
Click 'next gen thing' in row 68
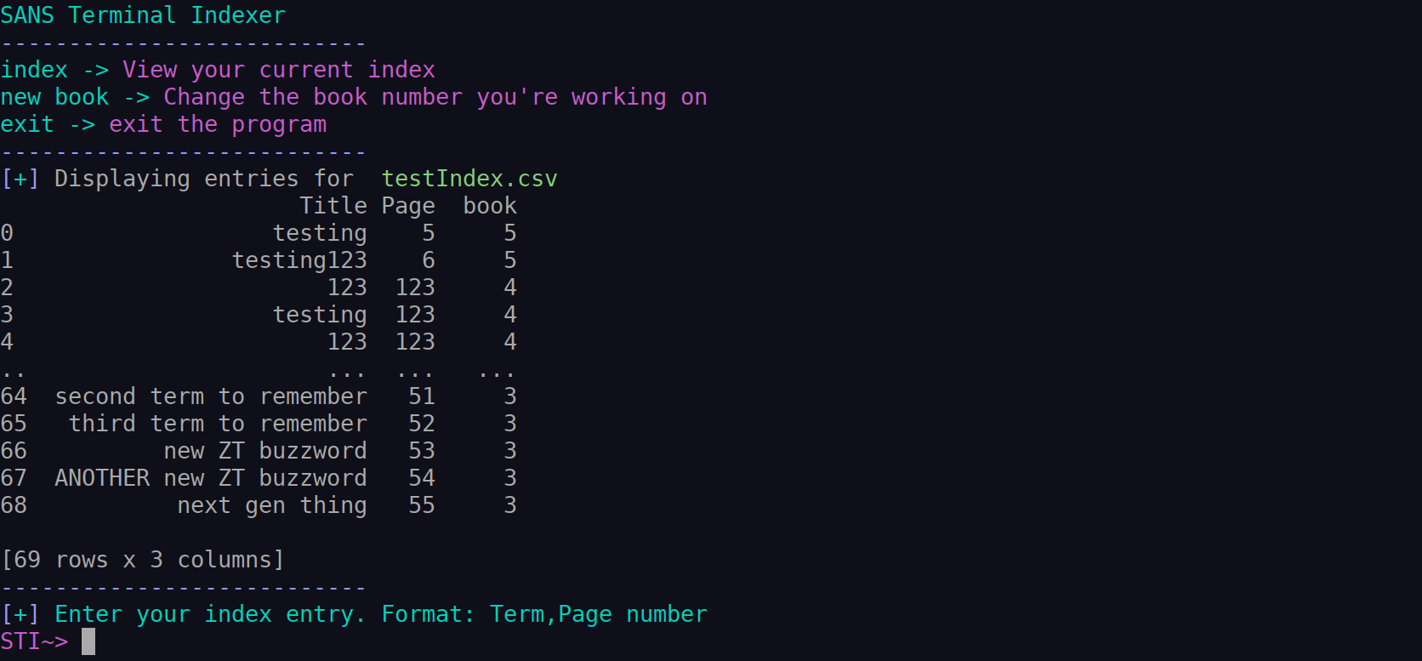point(272,506)
